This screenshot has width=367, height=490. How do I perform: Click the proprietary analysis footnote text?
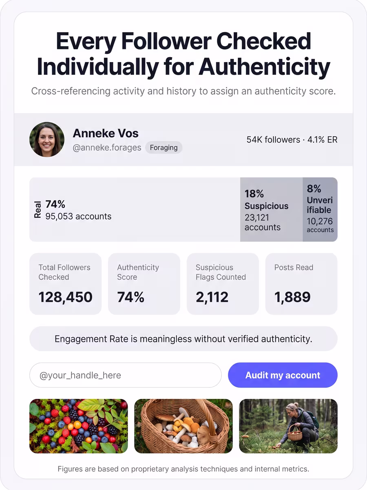(x=183, y=469)
